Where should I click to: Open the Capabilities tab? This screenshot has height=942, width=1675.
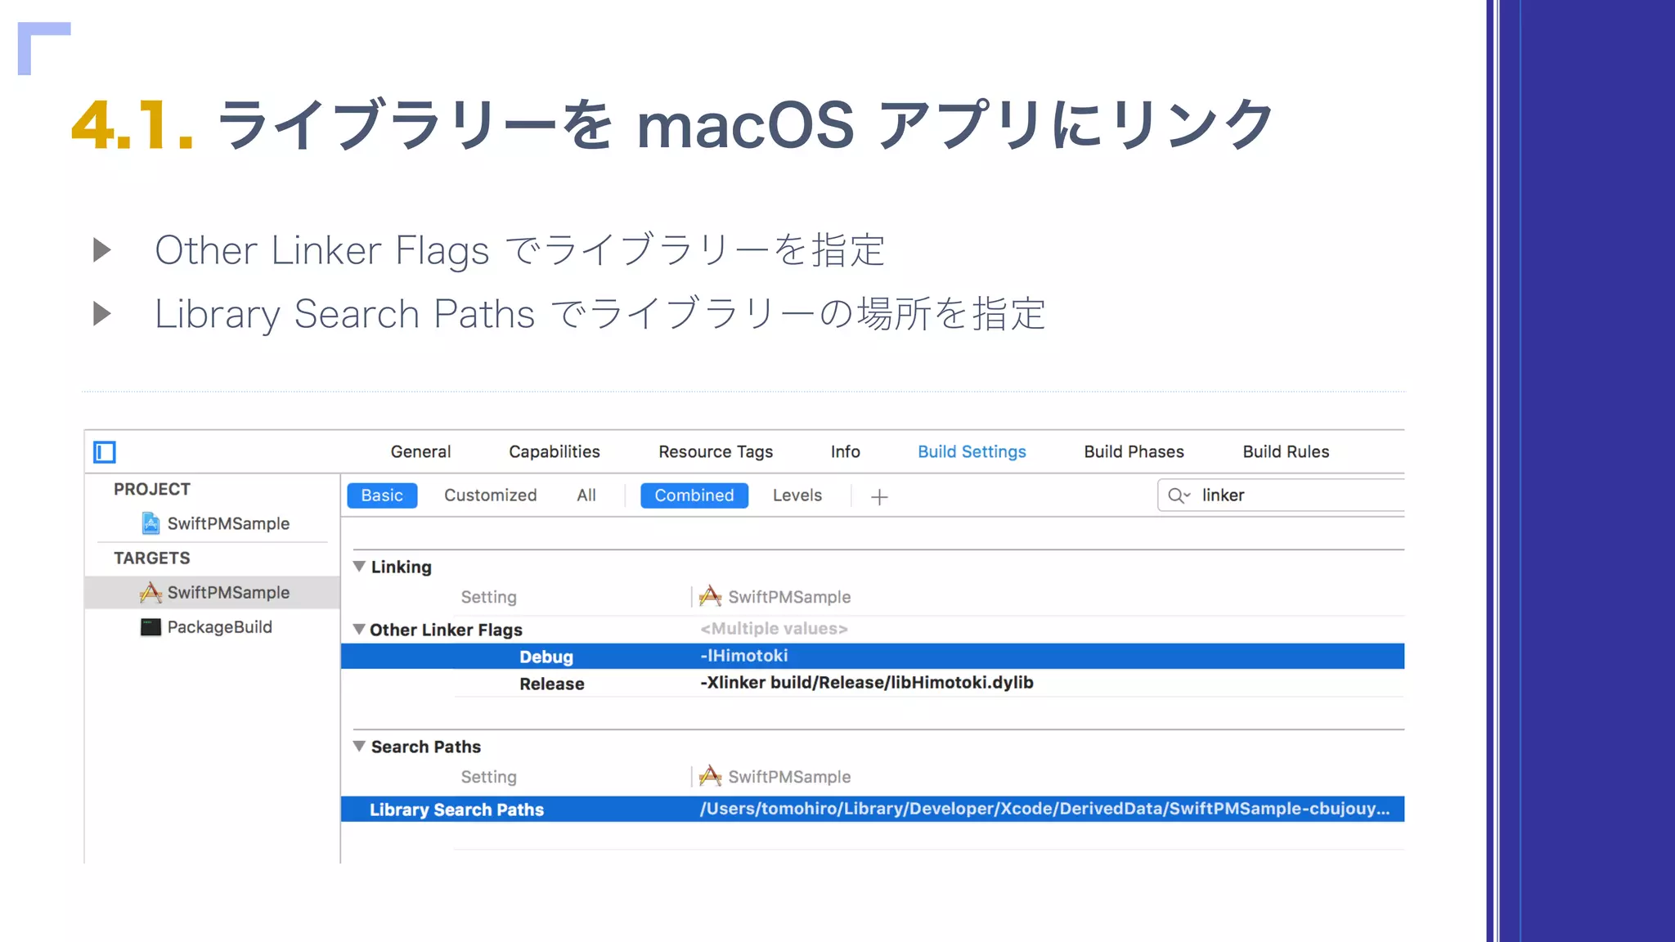point(554,451)
